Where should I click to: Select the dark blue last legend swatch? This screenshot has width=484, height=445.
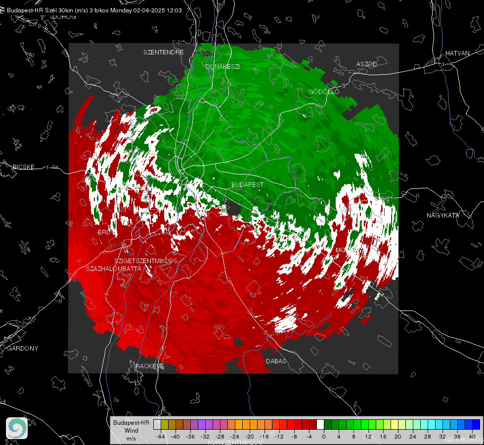click(476, 424)
